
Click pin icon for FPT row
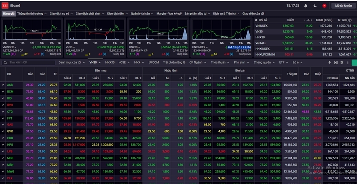click(x=3, y=118)
